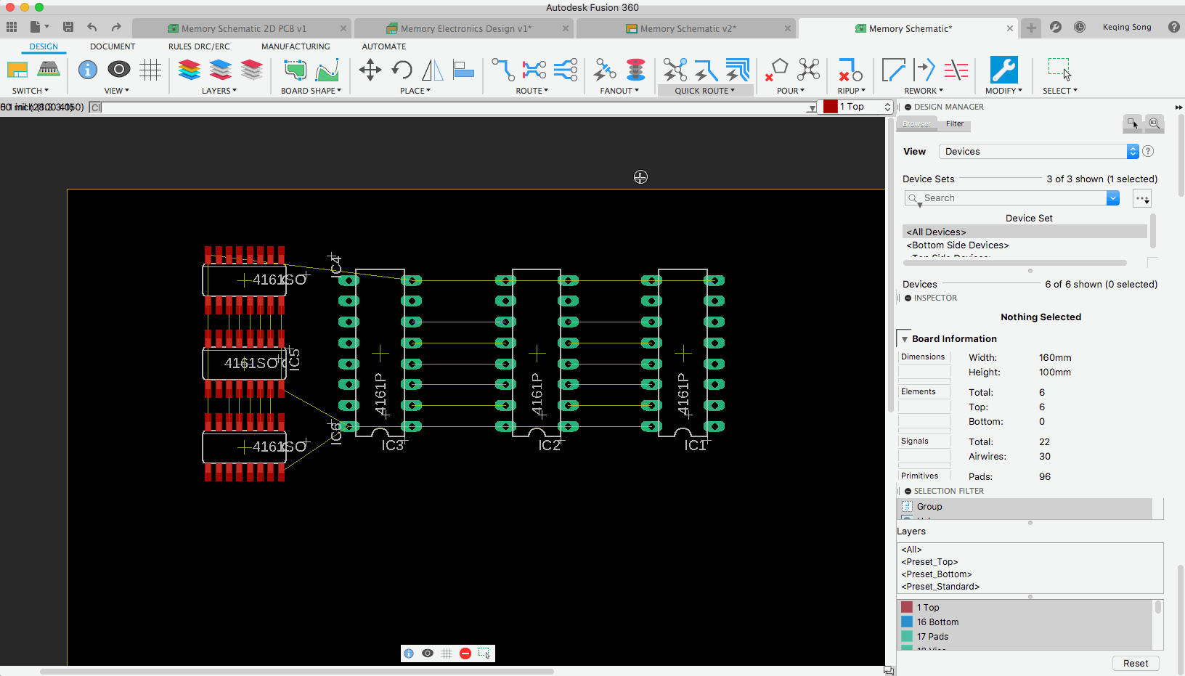Collapse the DESIGN MANAGER panel
1185x676 pixels.
pos(908,107)
